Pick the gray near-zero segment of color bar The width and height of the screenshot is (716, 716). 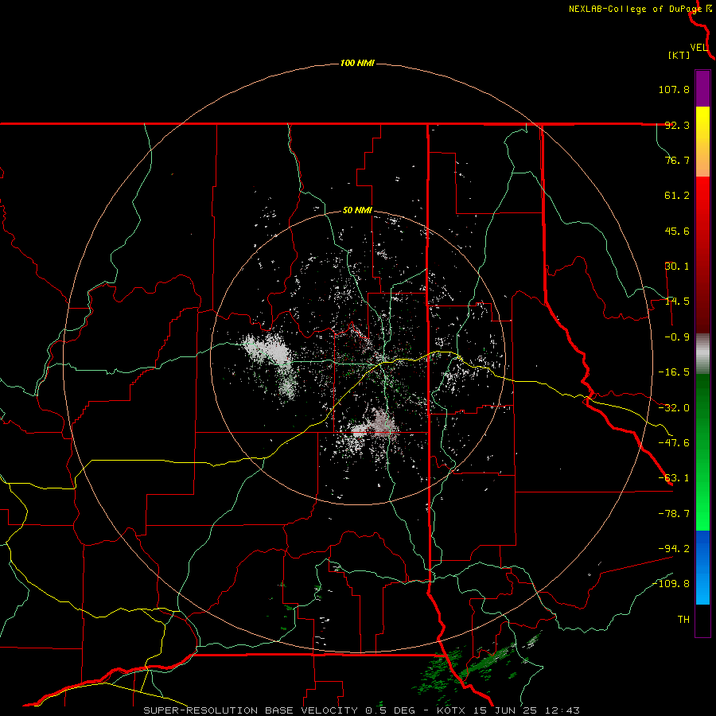[702, 354]
